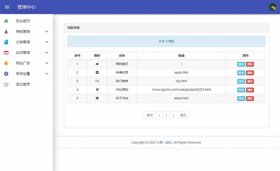Click the purple navigation arrow icon
Viewport: 280px width, 171px height.
tap(6, 32)
